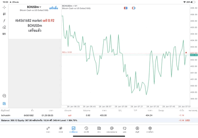Open the drawing objects shapes icon

[4, 27]
